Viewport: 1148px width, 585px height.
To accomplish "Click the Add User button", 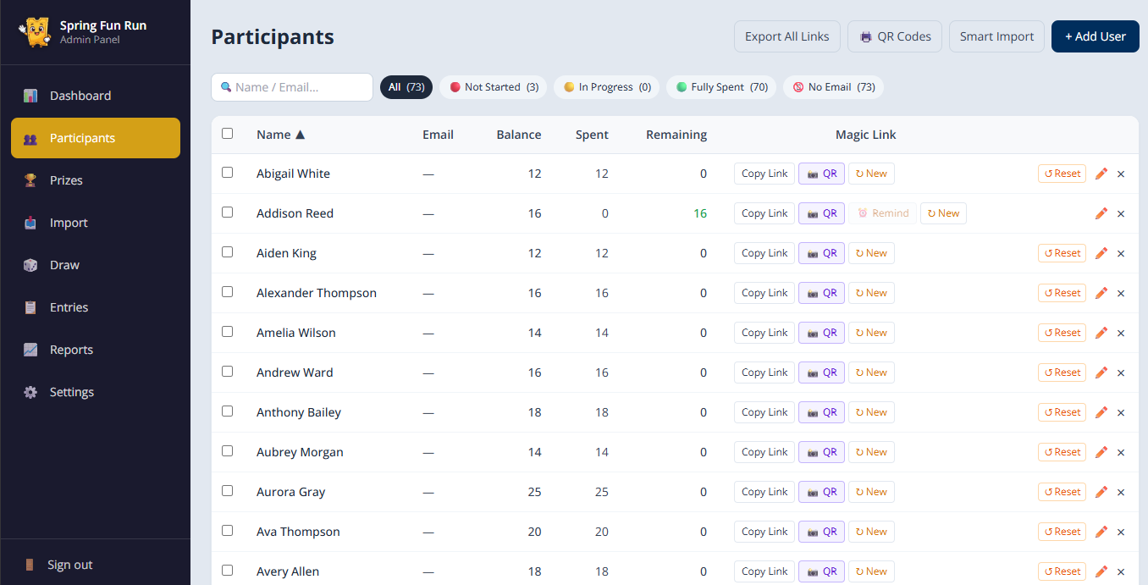I will click(x=1095, y=36).
